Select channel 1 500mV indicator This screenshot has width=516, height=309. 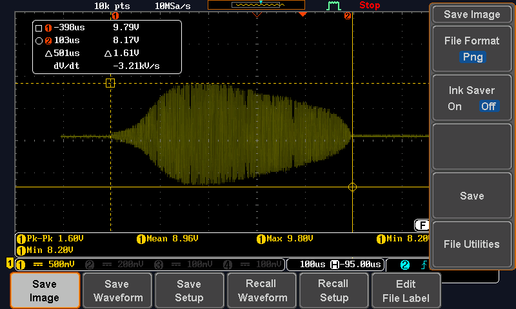tap(48, 265)
